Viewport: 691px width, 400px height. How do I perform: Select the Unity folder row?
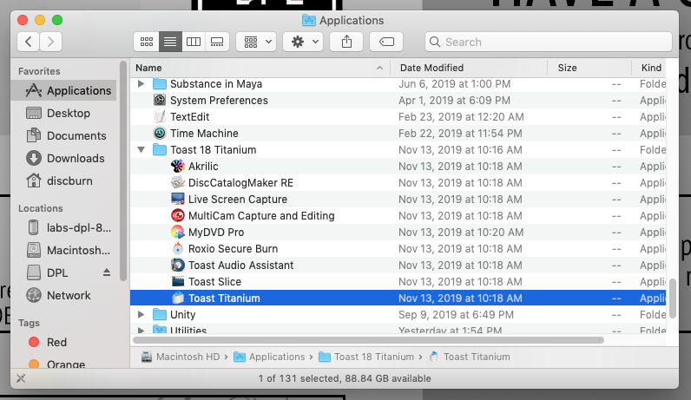coord(398,315)
